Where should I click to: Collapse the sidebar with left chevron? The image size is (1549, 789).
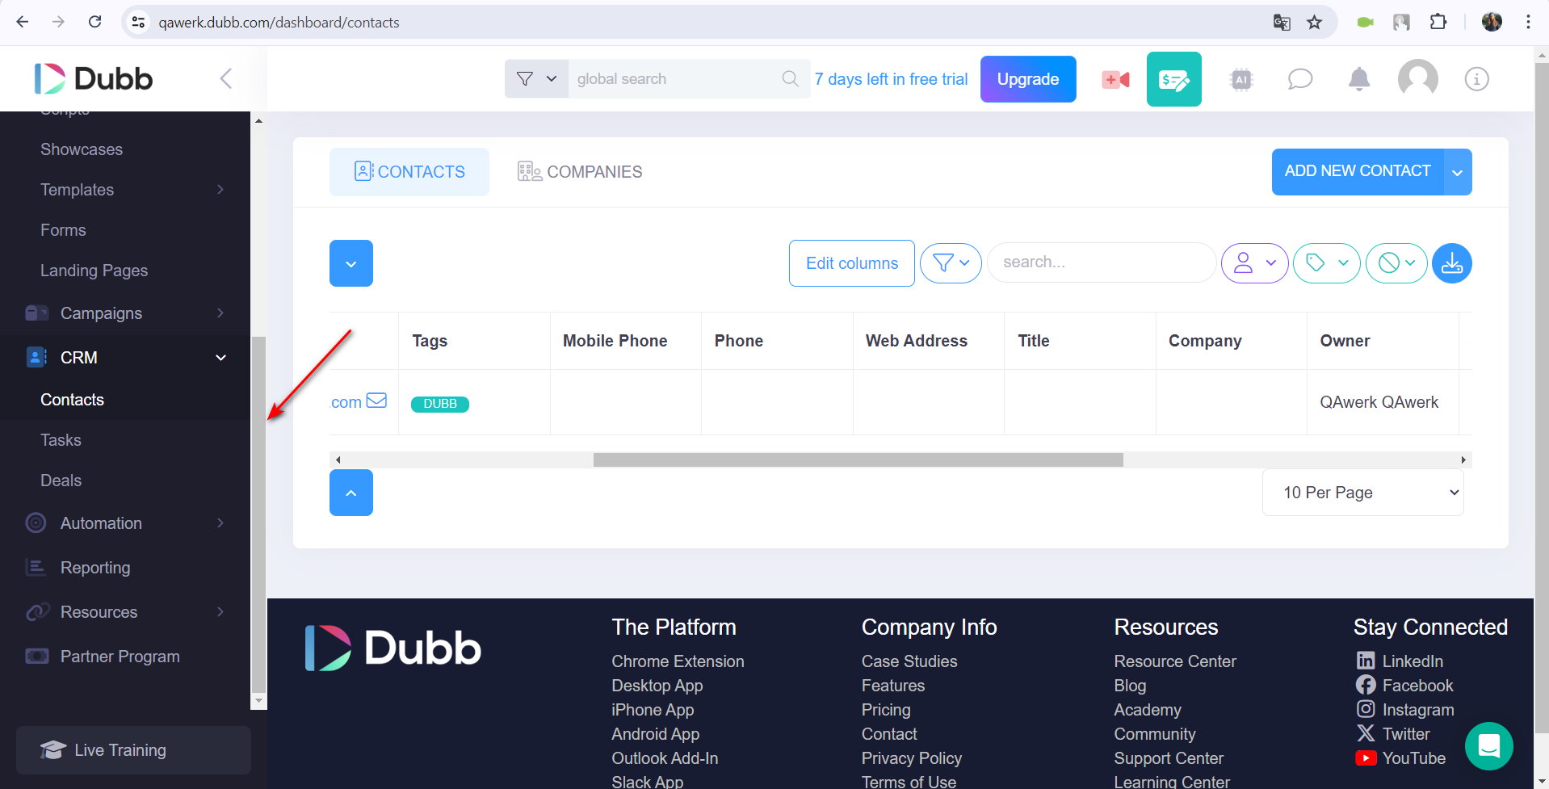tap(226, 78)
